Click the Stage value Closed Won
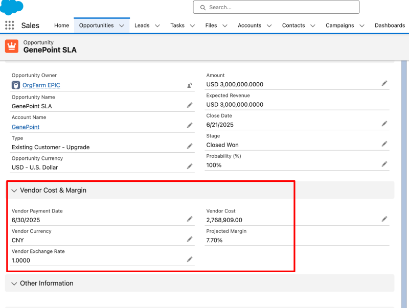 click(x=222, y=145)
